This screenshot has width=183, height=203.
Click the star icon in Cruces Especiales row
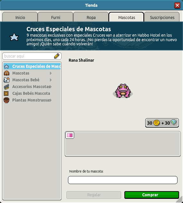(x=6, y=66)
